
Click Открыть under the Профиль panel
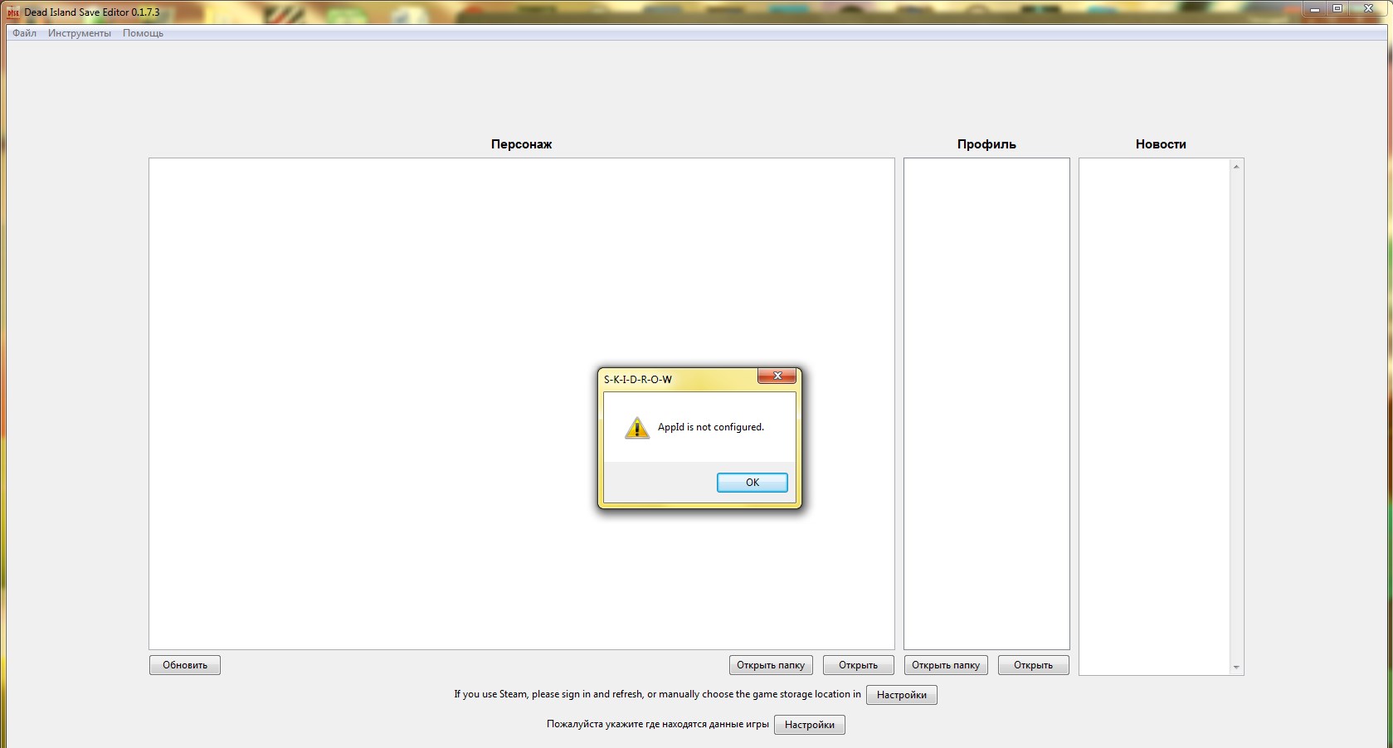pyautogui.click(x=1033, y=665)
